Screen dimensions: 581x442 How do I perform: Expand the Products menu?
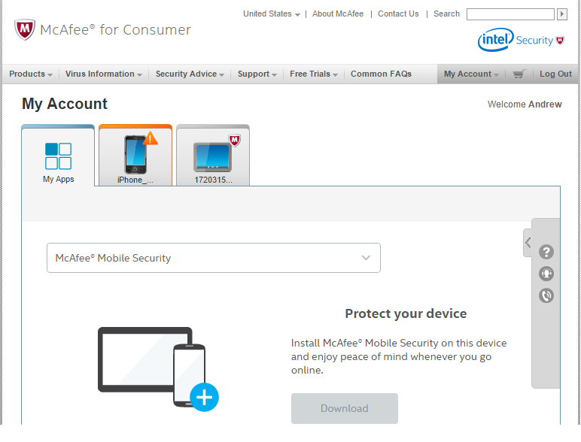pos(31,74)
